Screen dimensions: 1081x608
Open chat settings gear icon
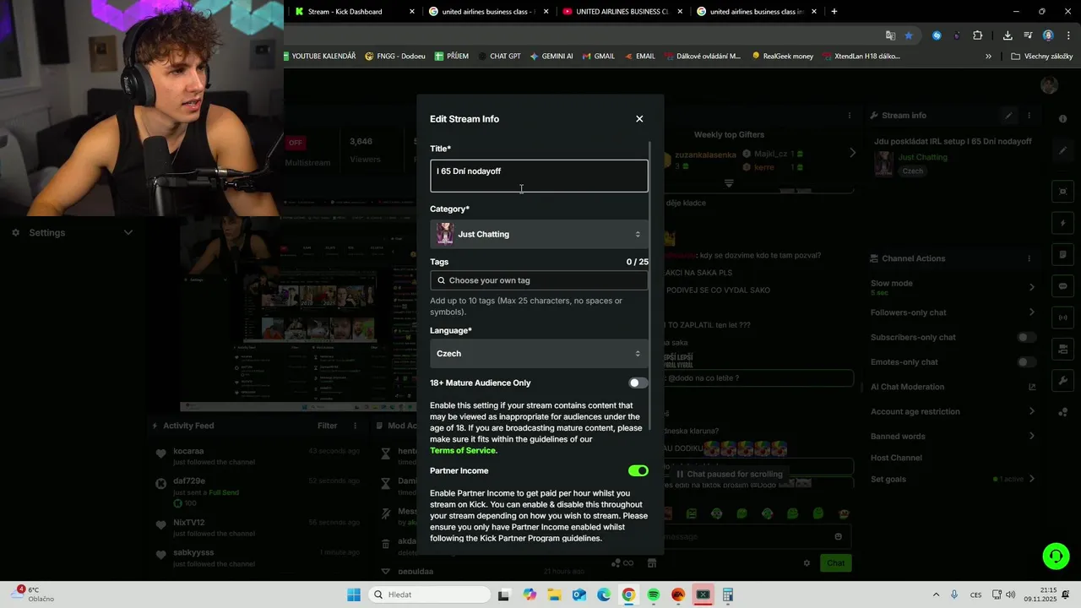[x=807, y=563]
